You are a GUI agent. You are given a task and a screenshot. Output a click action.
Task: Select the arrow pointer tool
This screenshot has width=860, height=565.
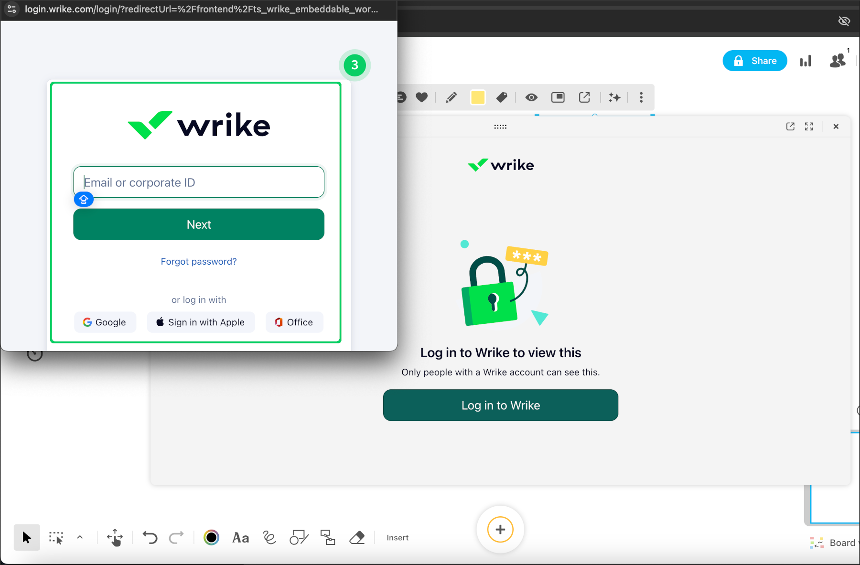click(27, 537)
